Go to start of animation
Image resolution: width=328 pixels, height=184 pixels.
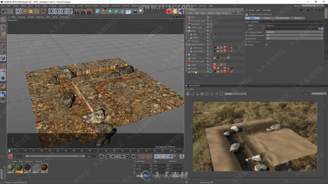coord(102,156)
